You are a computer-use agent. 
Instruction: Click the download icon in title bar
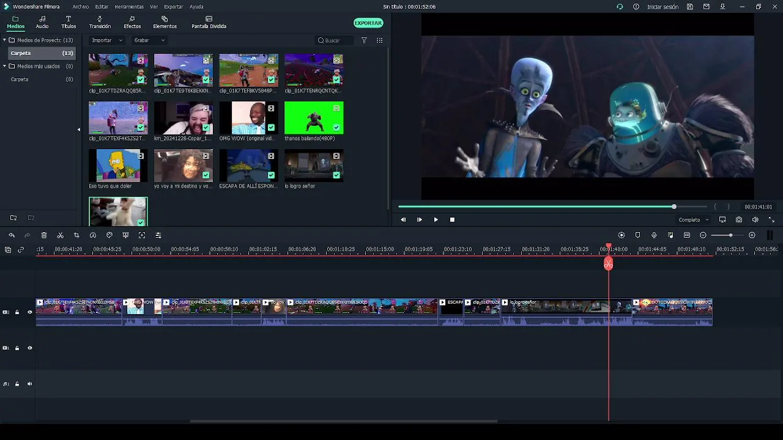(x=722, y=7)
